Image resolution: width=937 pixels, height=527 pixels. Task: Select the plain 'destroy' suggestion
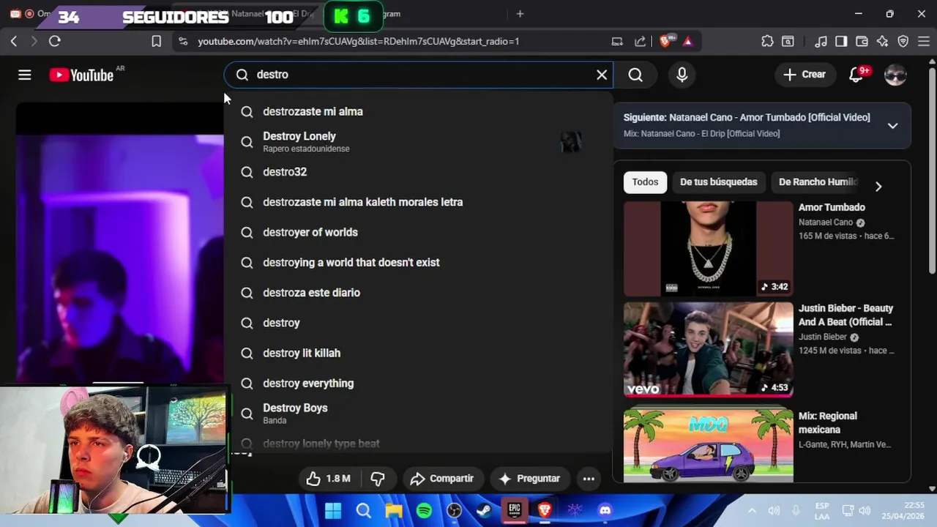pos(418,323)
